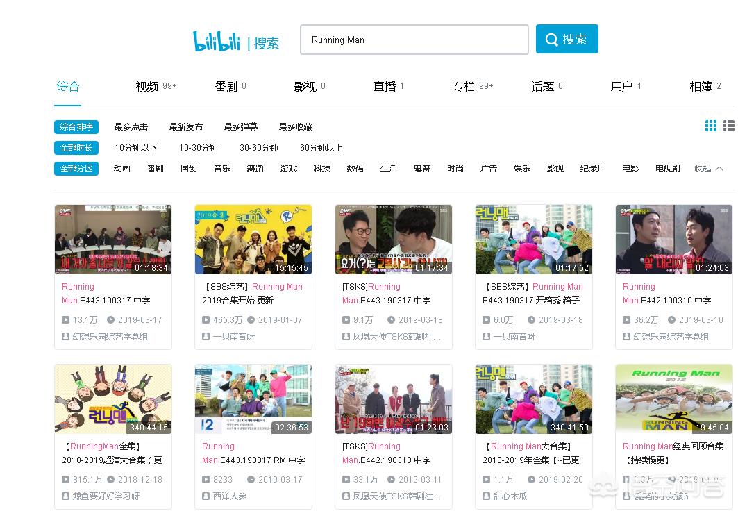
Task: Filter by 国创 category
Action: tap(189, 169)
